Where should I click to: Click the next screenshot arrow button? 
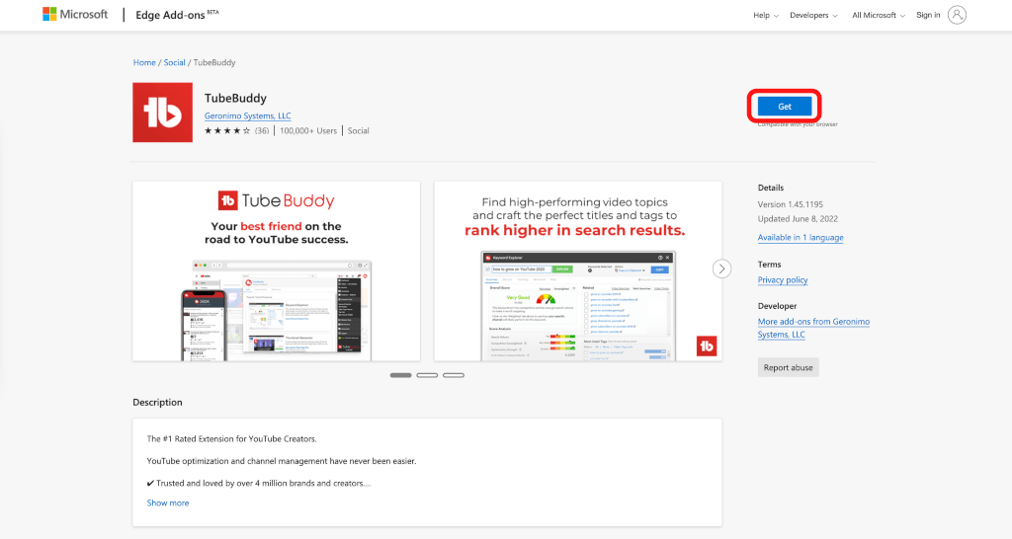coord(722,269)
